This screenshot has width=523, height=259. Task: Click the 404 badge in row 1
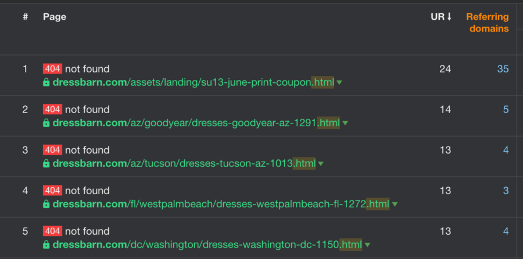(52, 69)
